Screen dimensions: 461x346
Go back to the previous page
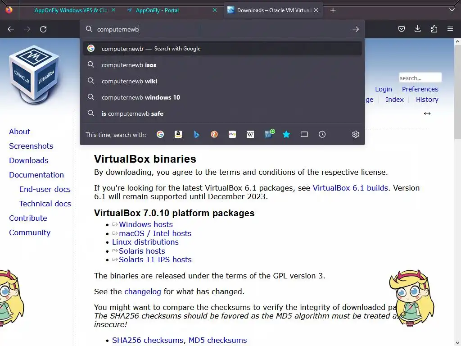point(11,29)
